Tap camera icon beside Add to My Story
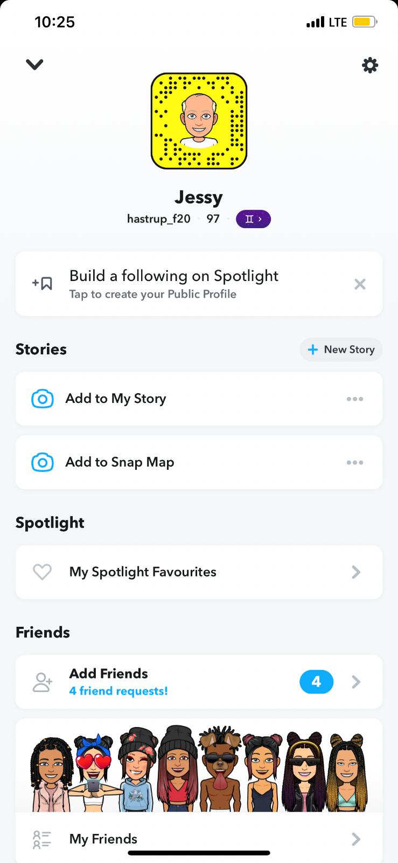This screenshot has width=398, height=863. pos(43,399)
